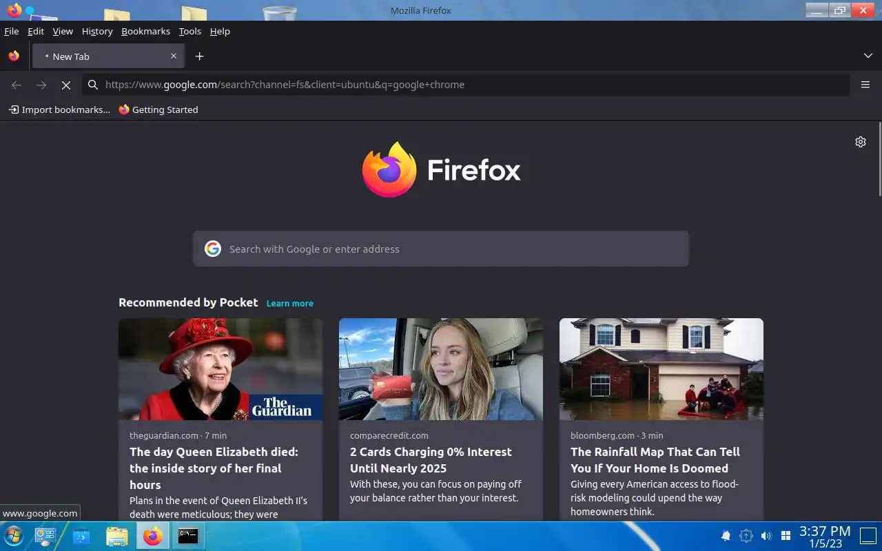Focus the Search with Google field

point(441,249)
